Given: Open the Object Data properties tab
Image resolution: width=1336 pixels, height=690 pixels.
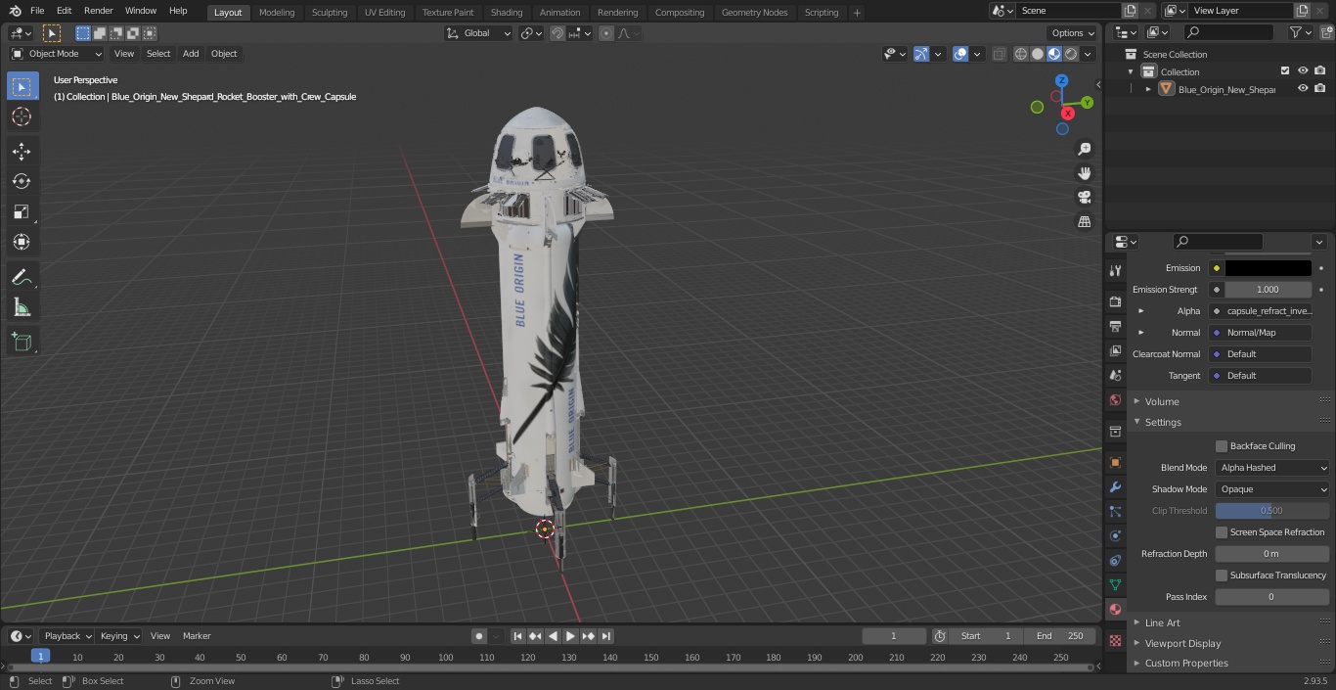Looking at the screenshot, I should [1115, 584].
